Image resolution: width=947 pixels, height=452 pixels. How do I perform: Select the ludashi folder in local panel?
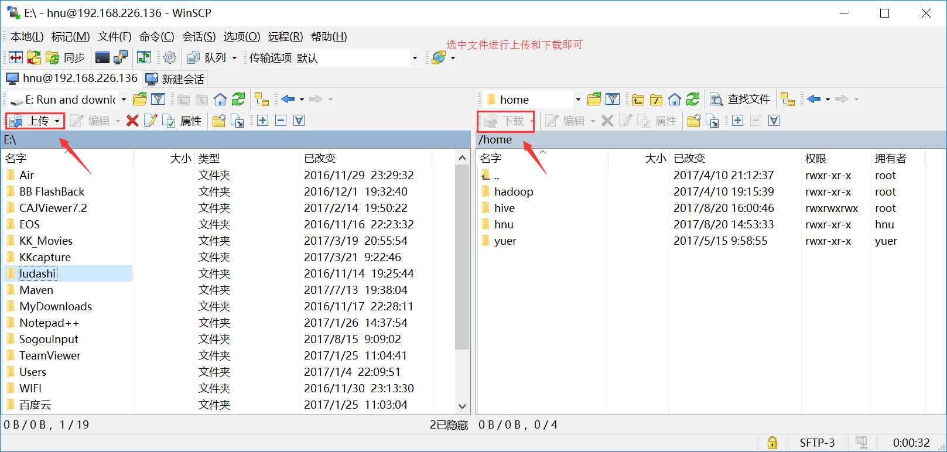coord(37,273)
